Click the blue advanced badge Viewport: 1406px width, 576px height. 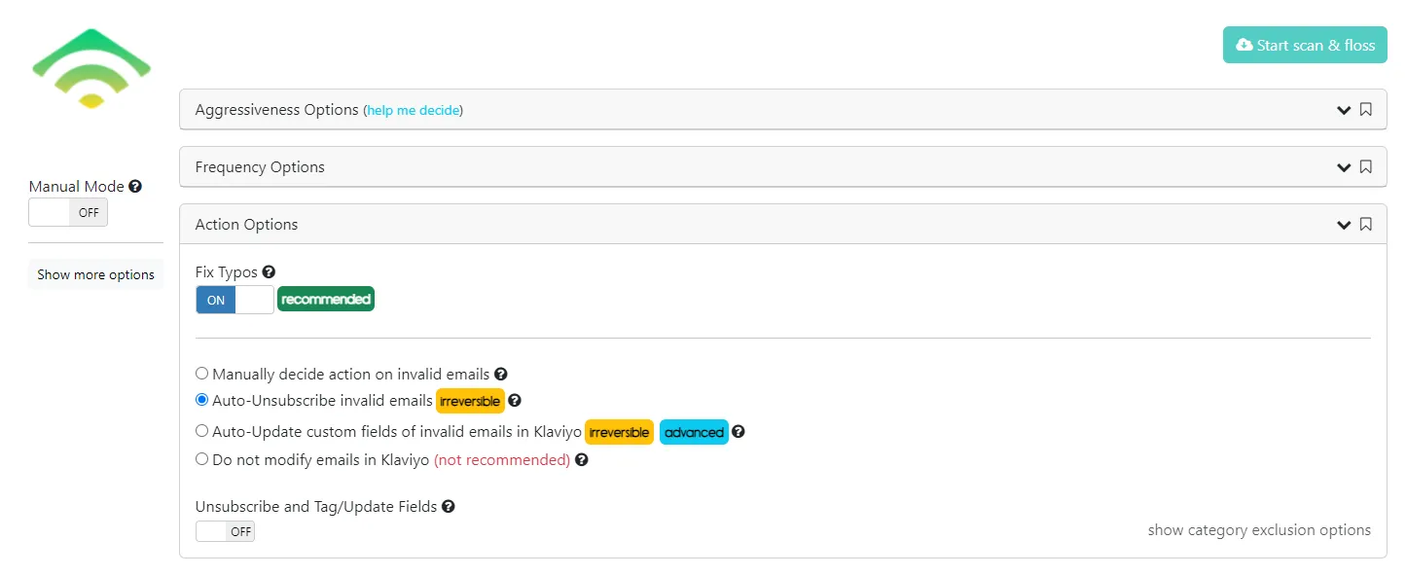point(694,432)
